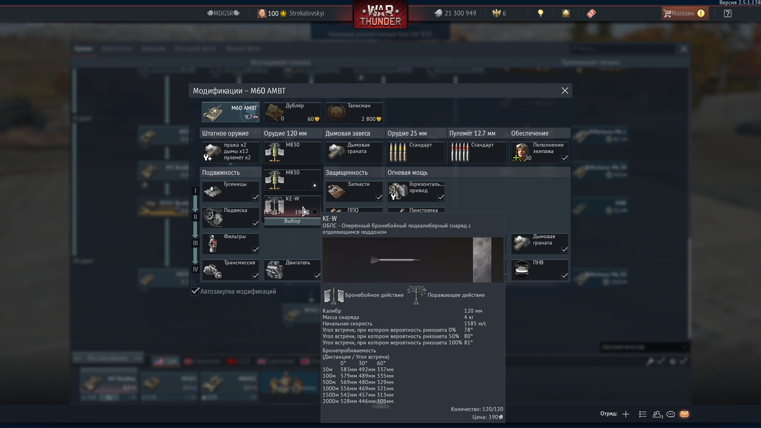This screenshot has width=761, height=428.
Task: Click tier IV rank marker
Action: pyautogui.click(x=195, y=269)
